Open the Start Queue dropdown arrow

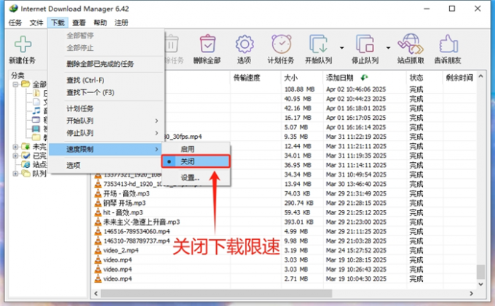342,47
